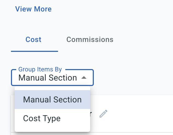The image size is (173, 135).
Task: Click the View More link
Action: [33, 9]
